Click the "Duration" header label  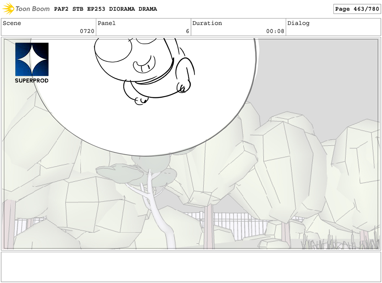(207, 23)
